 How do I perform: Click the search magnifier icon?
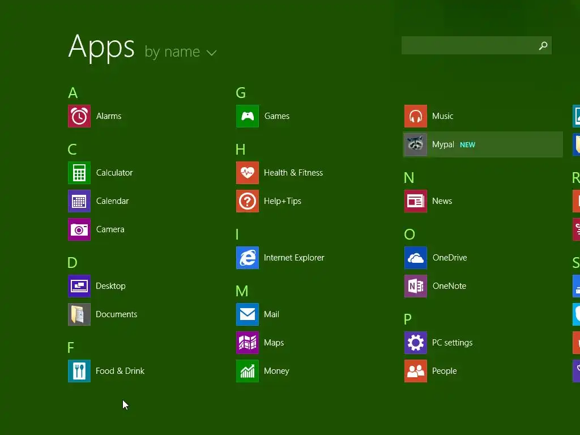543,45
